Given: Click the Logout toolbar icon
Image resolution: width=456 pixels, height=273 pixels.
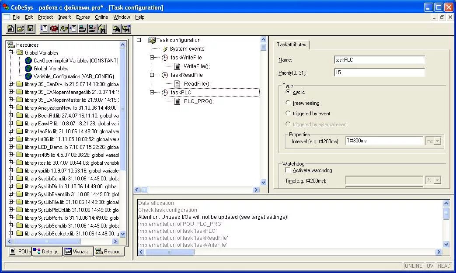Looking at the screenshot, I should 92,28.
